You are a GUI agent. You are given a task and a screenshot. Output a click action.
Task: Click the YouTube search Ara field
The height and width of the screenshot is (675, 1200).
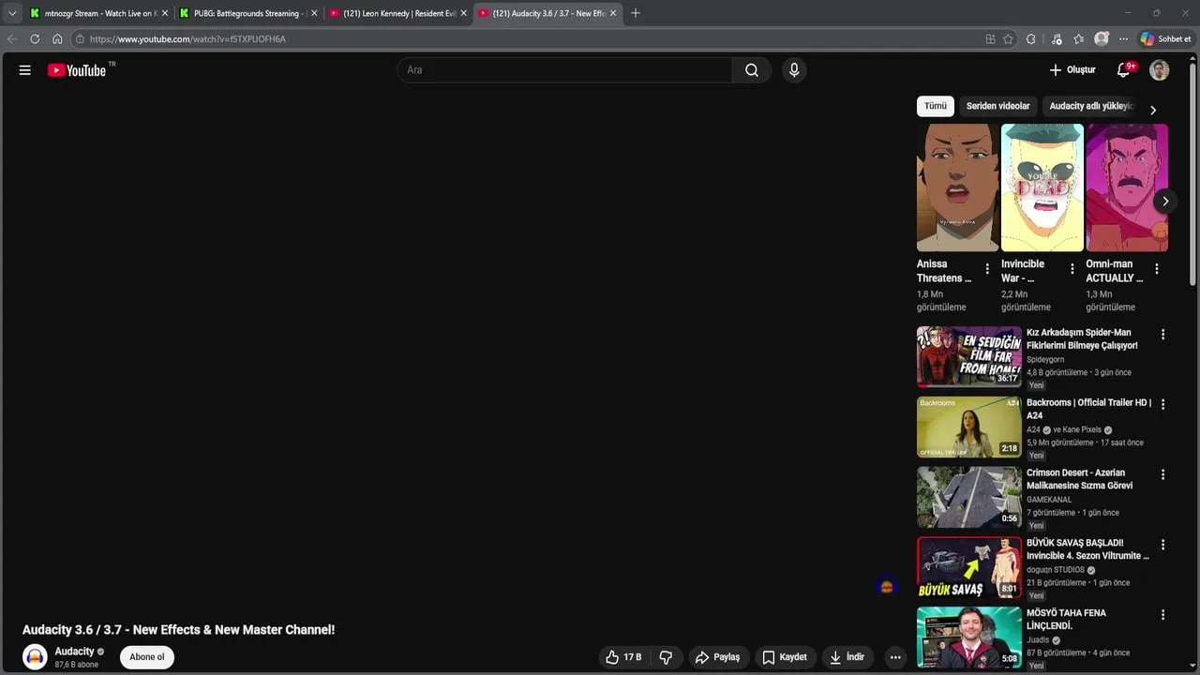pyautogui.click(x=564, y=70)
